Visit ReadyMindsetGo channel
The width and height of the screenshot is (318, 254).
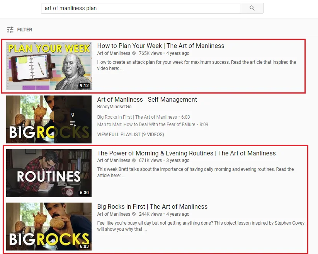(114, 107)
